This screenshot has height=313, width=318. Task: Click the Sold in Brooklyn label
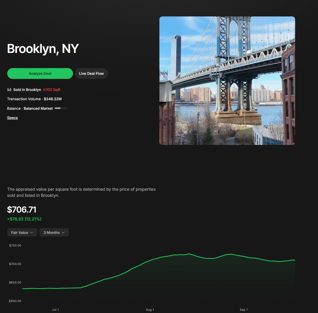(x=27, y=90)
